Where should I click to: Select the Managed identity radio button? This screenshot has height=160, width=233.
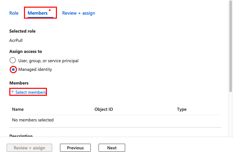click(13, 70)
